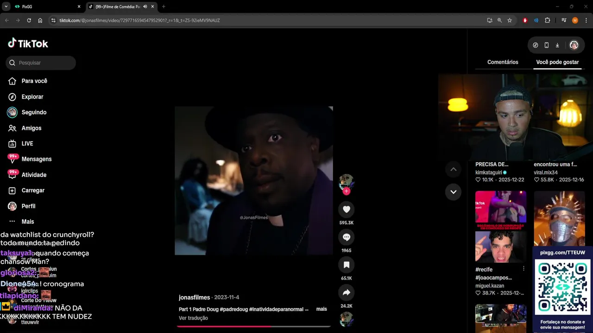Open a new browser tab

pos(164,6)
